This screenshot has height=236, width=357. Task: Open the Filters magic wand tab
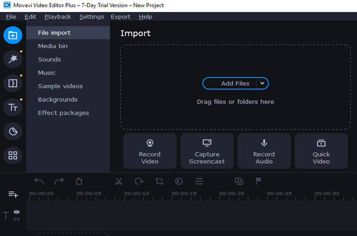(13, 59)
